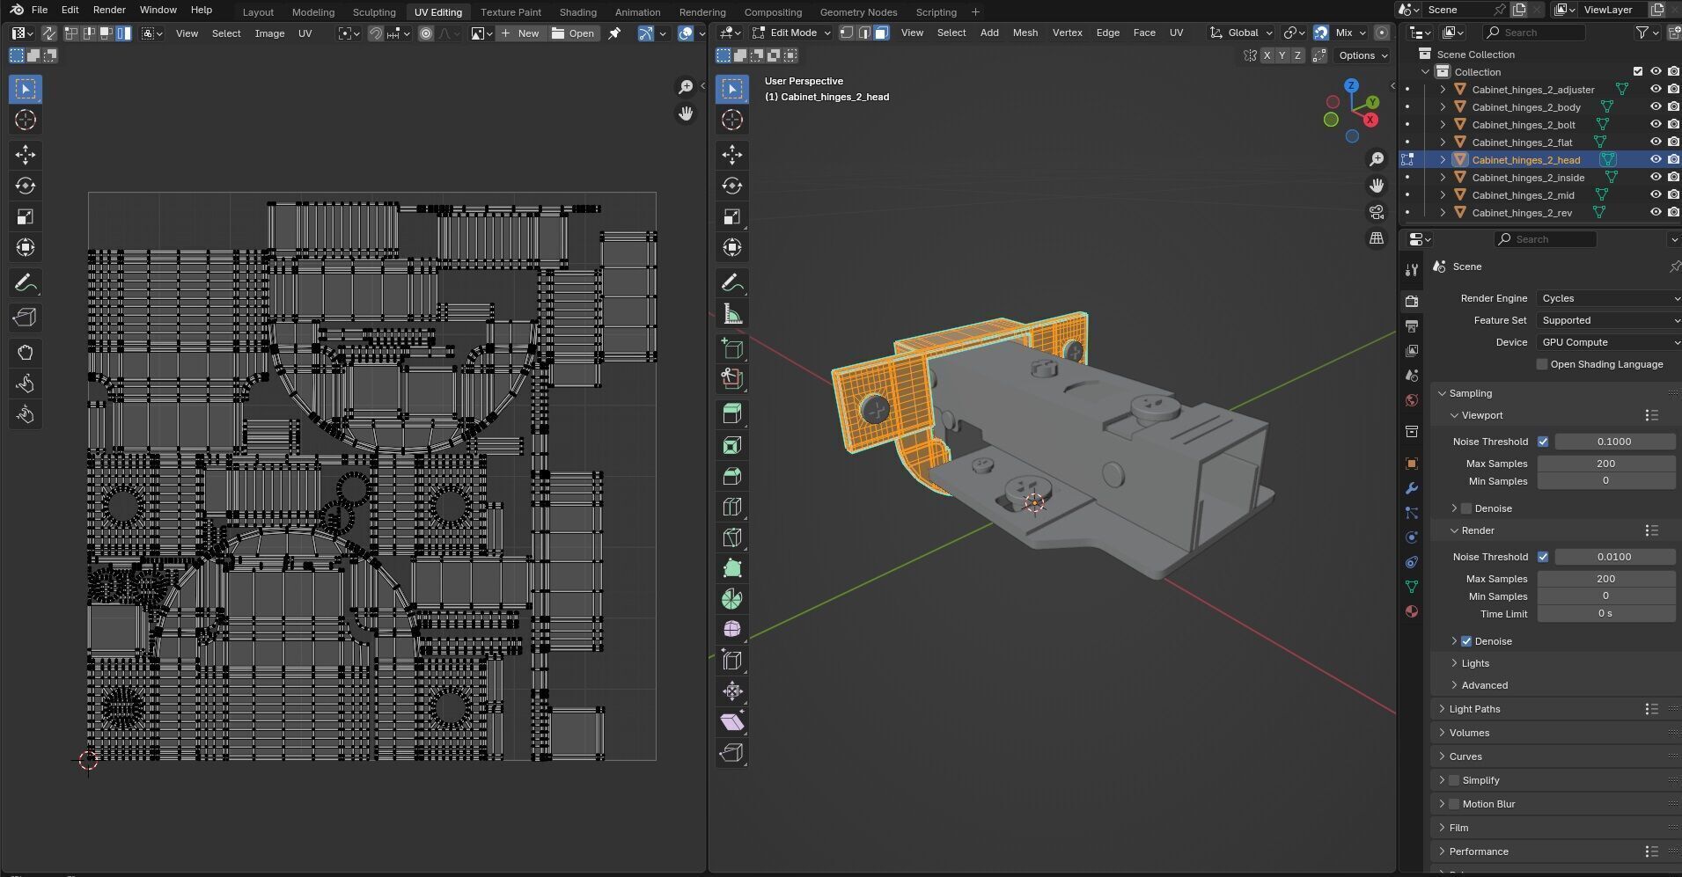Toggle Render Noise Threshold checkbox
The width and height of the screenshot is (1682, 877).
(x=1543, y=557)
